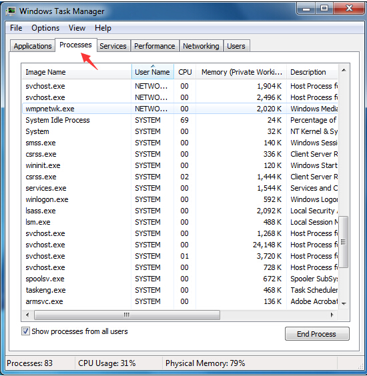Select the wmpnetwk.exe process row
367x376 pixels.
(180, 109)
